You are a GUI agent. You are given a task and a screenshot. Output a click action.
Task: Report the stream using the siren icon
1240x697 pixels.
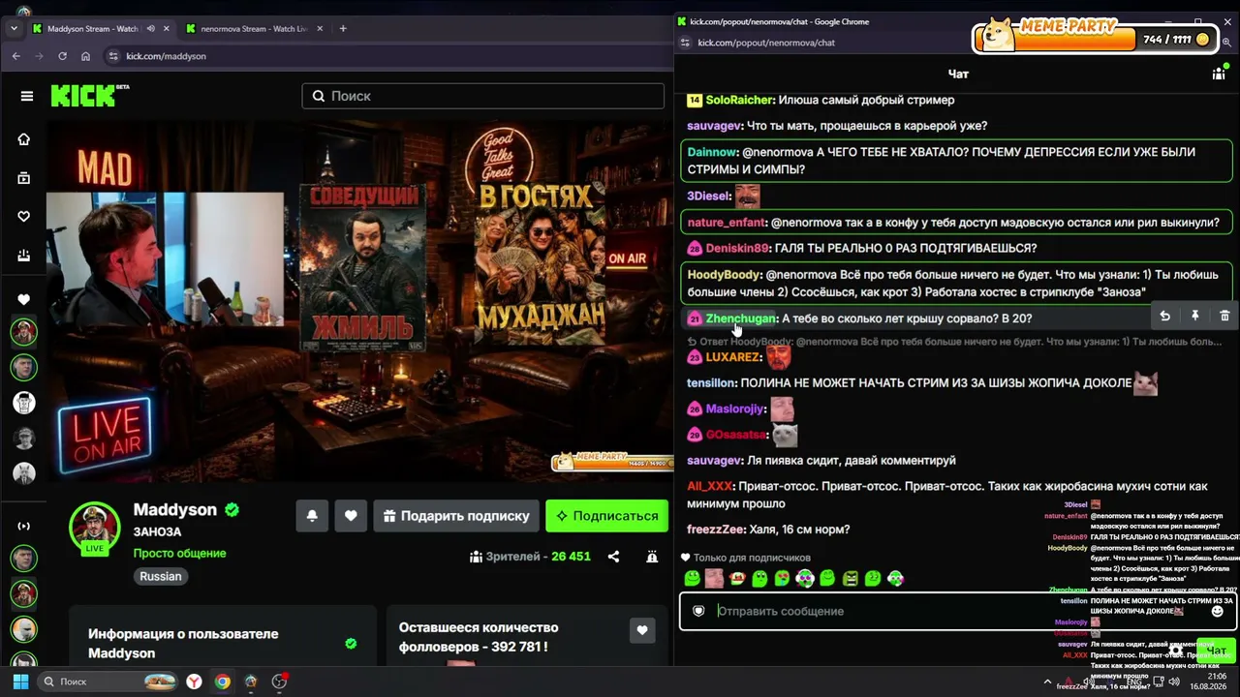[652, 557]
